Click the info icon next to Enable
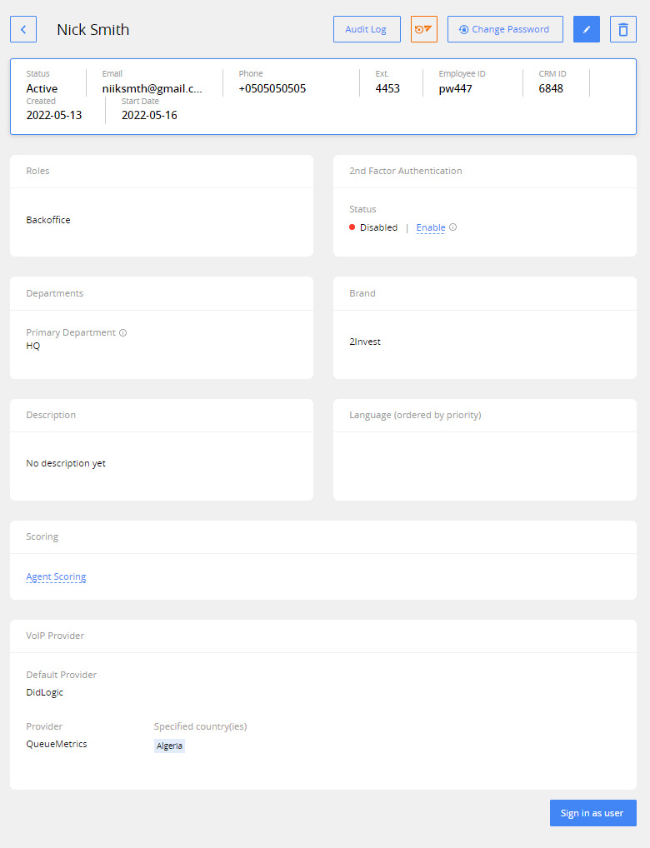 click(452, 227)
